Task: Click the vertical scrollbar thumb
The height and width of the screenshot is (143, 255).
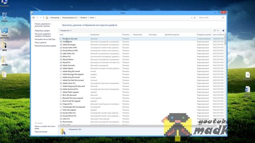Action: pos(225,40)
